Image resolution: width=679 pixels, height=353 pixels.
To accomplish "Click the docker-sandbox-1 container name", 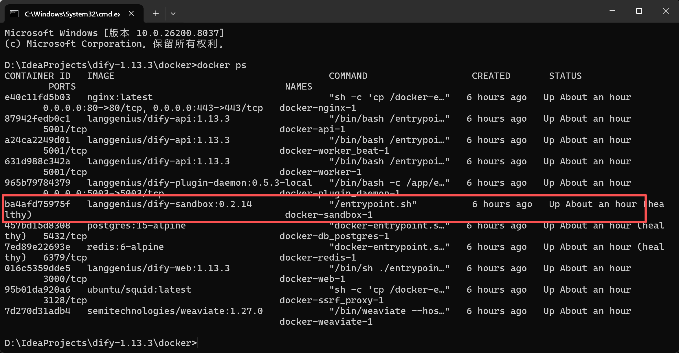I will [329, 215].
